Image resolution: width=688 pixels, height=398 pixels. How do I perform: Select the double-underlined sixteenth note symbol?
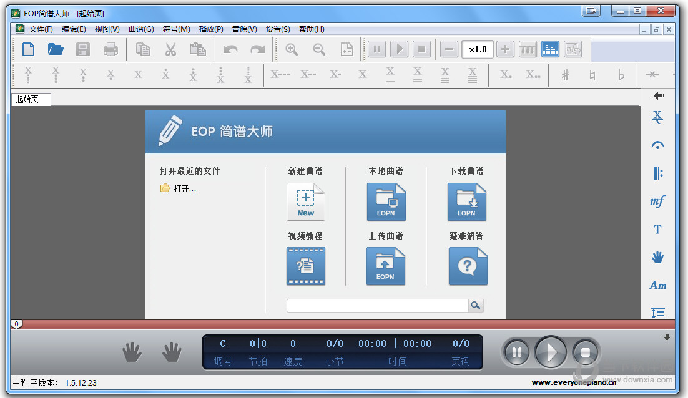coord(417,74)
